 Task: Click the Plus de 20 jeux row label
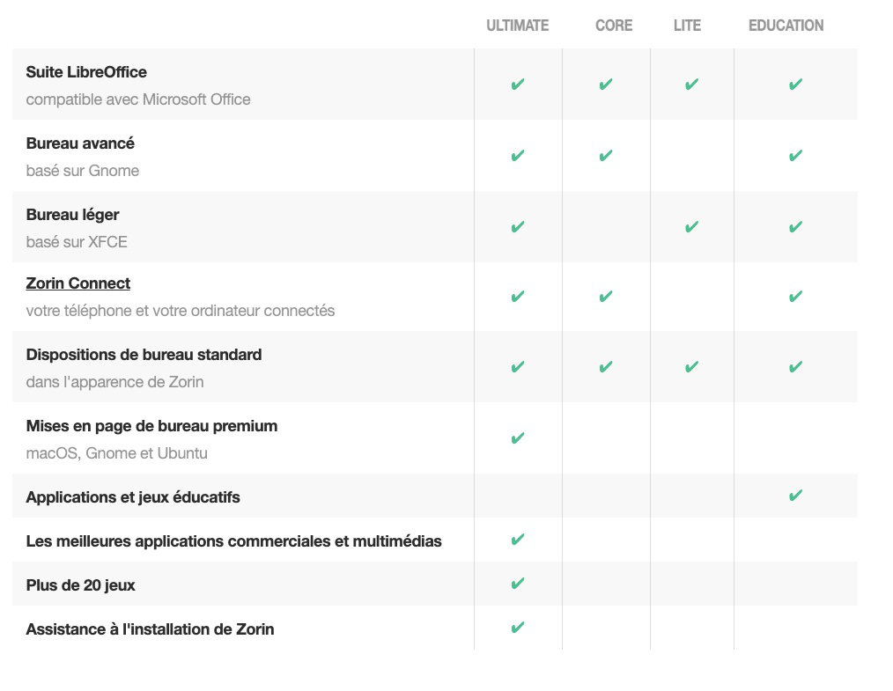coord(81,585)
